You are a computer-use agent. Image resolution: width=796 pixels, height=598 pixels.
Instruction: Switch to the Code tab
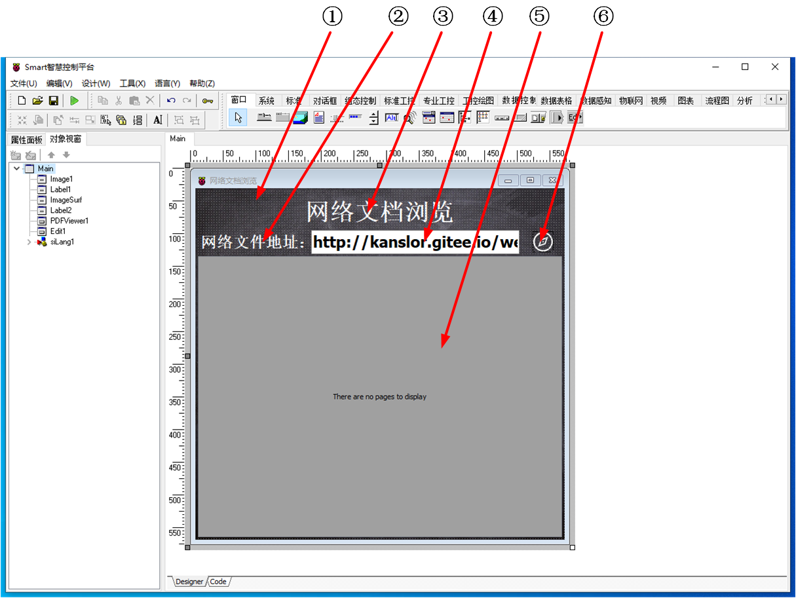[218, 582]
